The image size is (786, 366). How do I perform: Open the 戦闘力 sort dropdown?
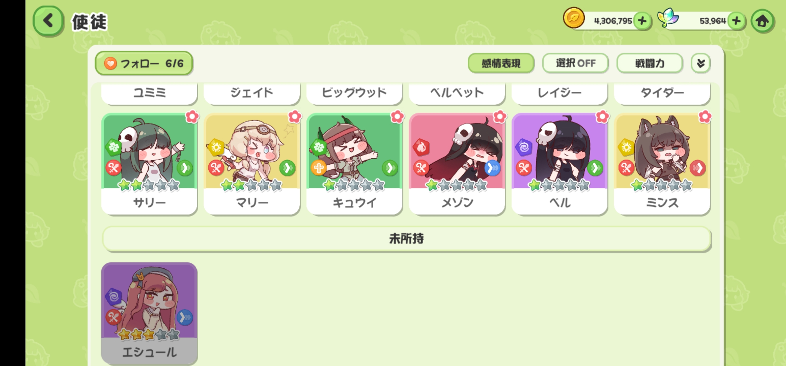(x=650, y=63)
